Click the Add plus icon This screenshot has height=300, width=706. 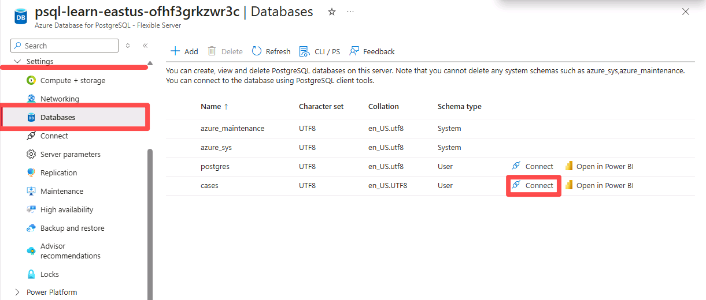[175, 51]
